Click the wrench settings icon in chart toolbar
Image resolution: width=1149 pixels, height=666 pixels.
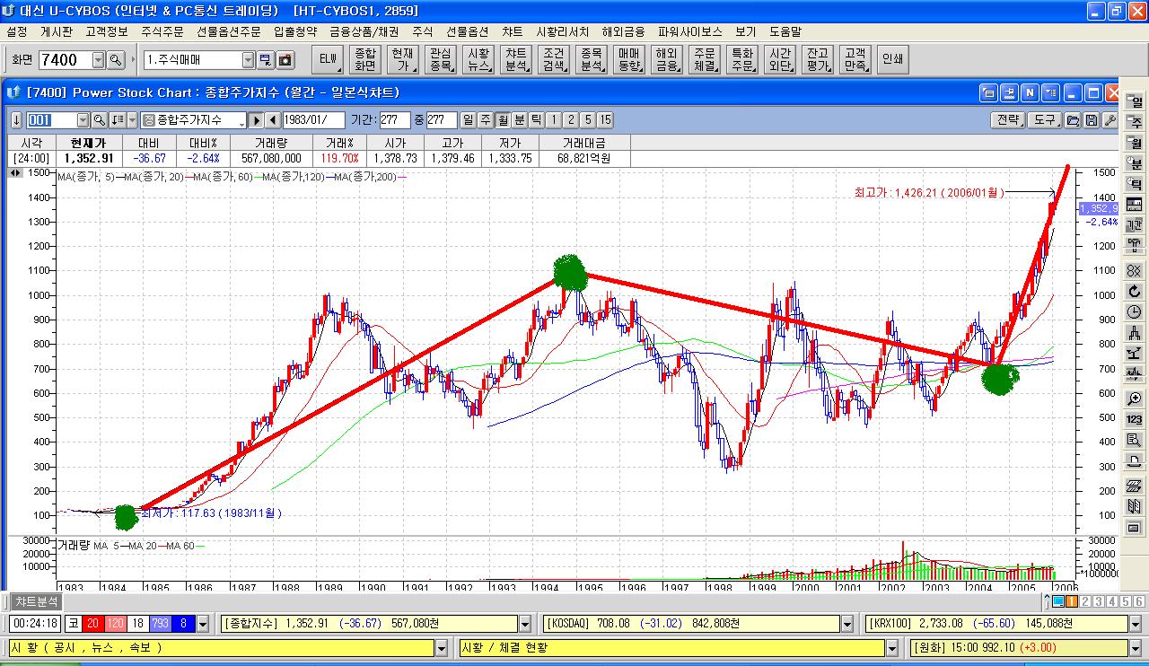pos(1110,120)
